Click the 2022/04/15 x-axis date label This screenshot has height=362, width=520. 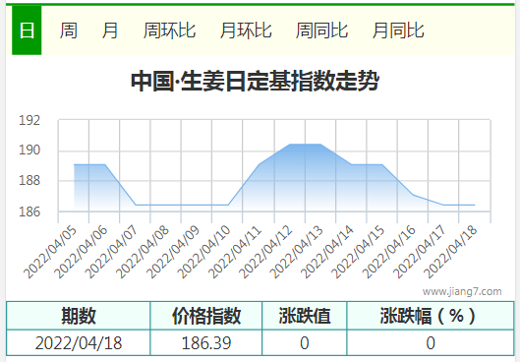click(358, 252)
